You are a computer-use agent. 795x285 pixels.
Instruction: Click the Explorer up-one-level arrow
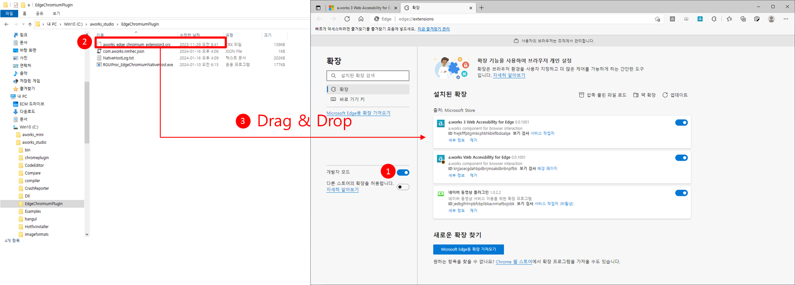(x=30, y=24)
